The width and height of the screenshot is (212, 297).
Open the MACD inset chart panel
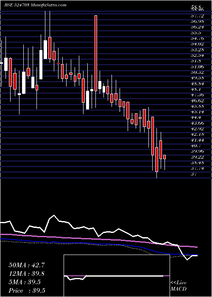(x=117, y=276)
